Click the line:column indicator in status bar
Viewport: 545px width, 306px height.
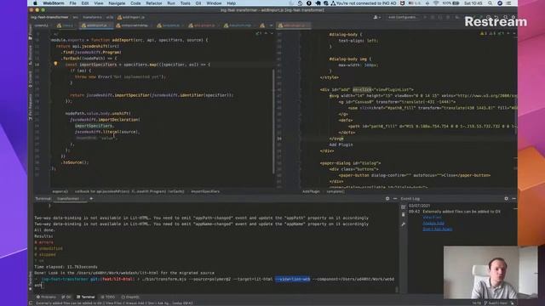click(x=477, y=303)
